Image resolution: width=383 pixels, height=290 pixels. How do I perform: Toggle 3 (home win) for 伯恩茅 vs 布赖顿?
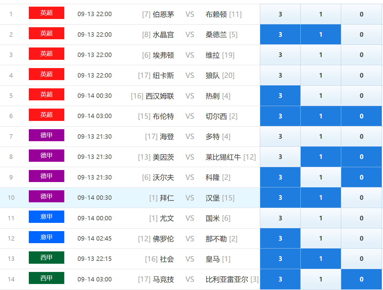(x=280, y=14)
